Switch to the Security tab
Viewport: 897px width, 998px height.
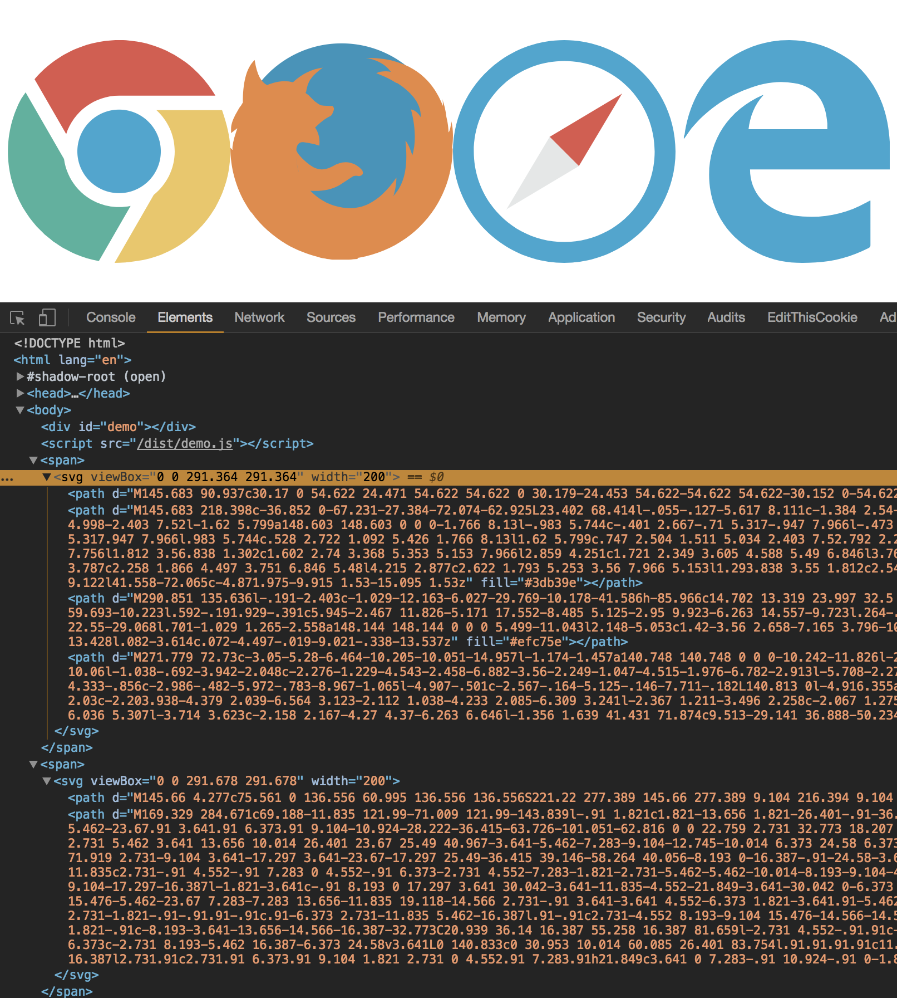pos(661,317)
